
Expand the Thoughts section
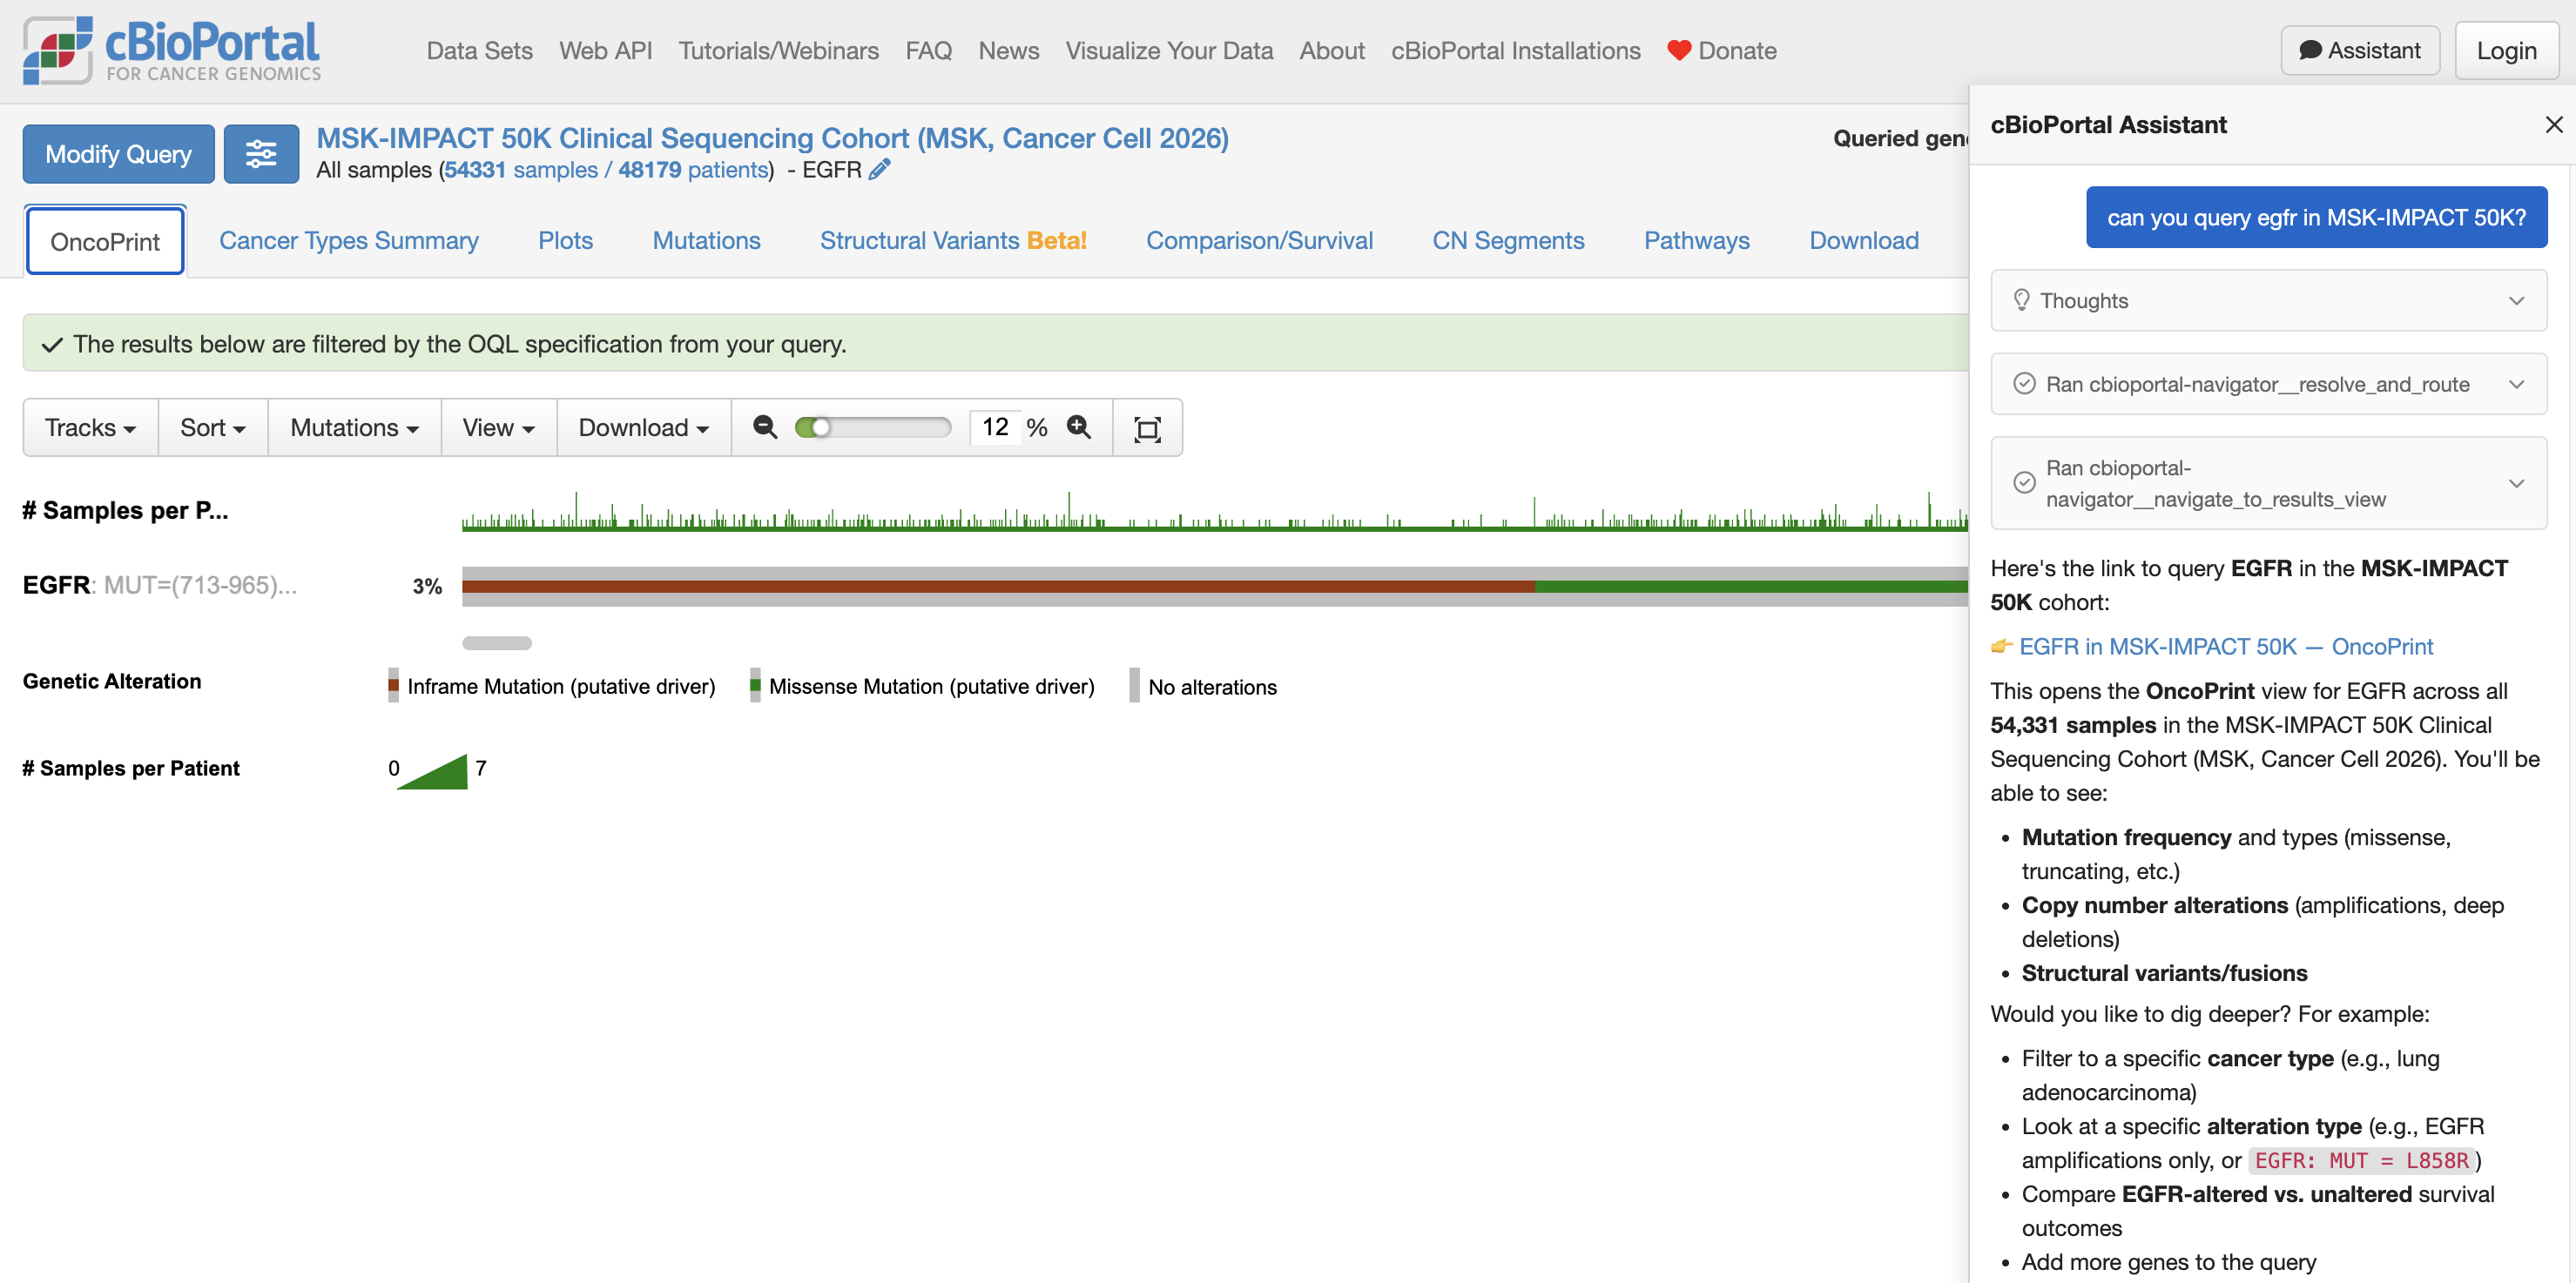pos(2268,299)
